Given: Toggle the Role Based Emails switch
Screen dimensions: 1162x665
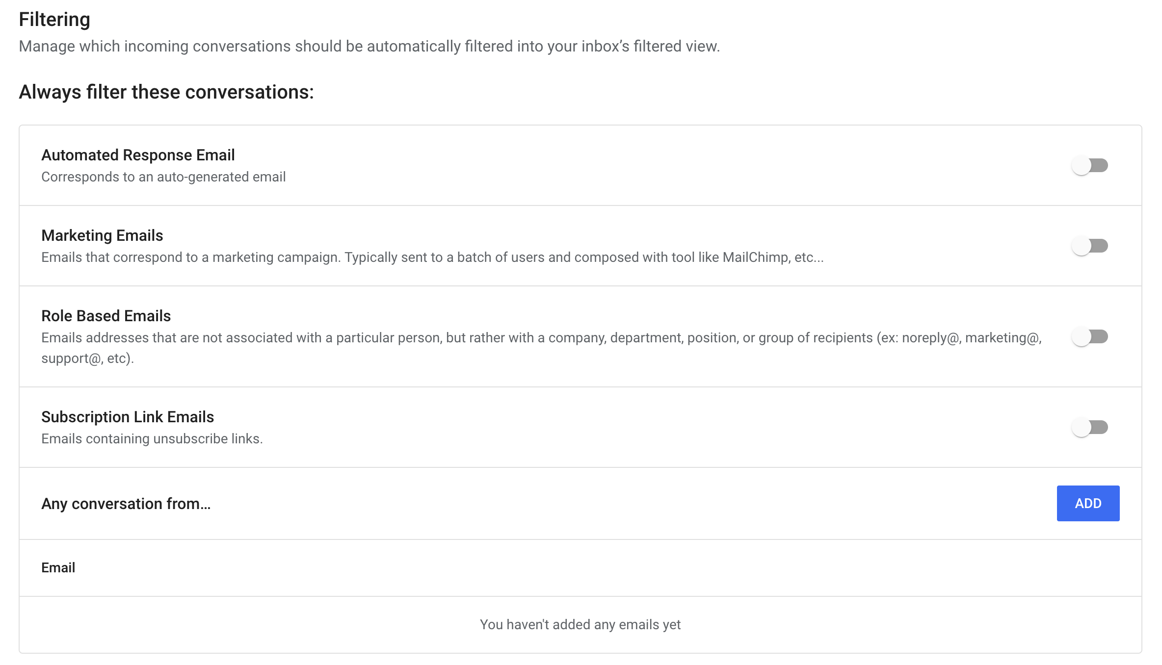Looking at the screenshot, I should pyautogui.click(x=1089, y=337).
